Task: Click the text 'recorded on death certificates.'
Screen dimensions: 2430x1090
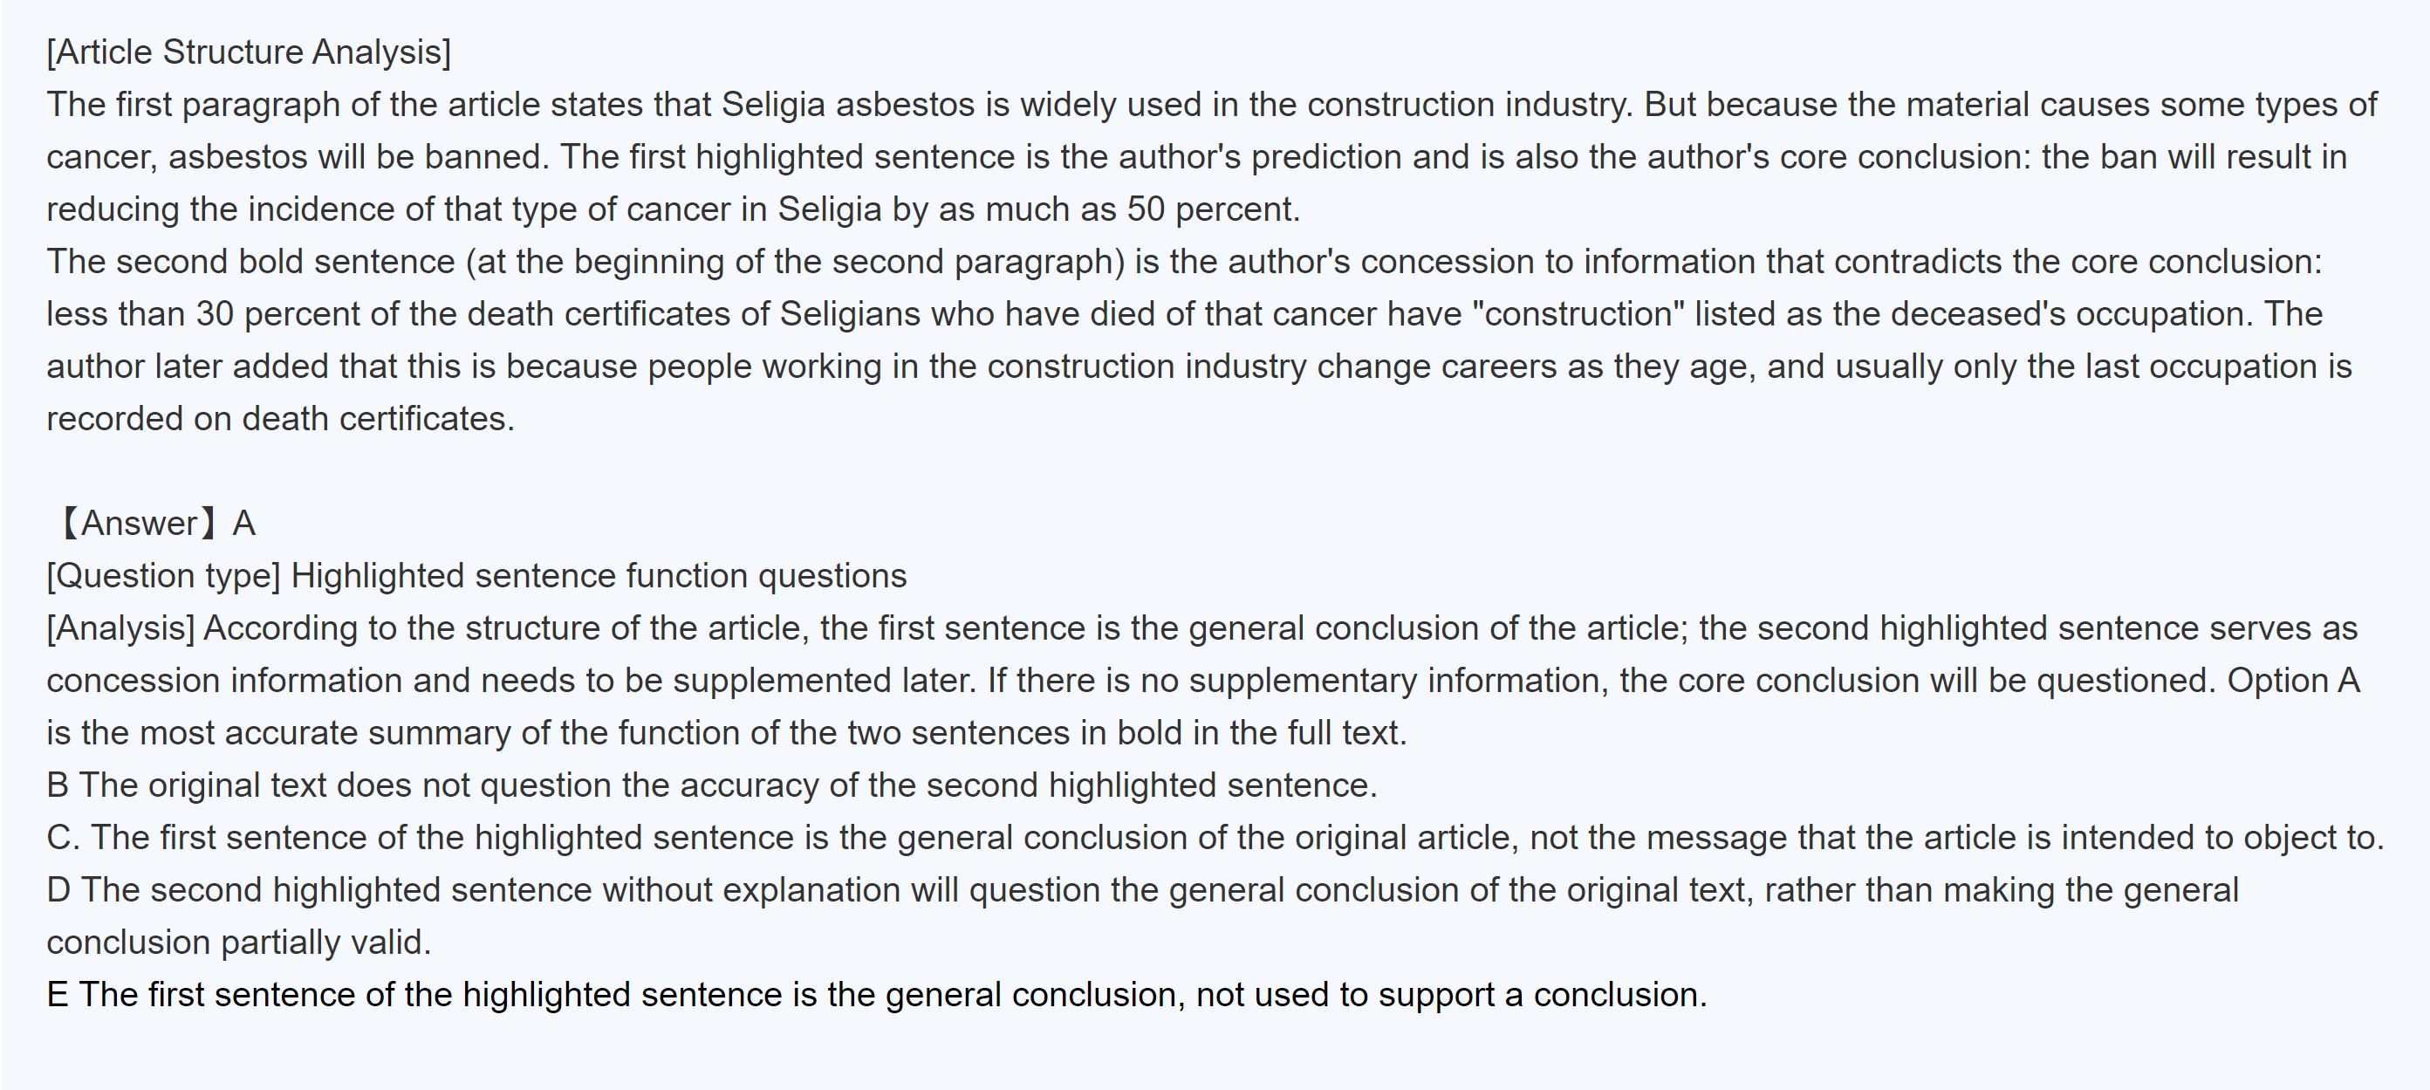Action: [280, 418]
